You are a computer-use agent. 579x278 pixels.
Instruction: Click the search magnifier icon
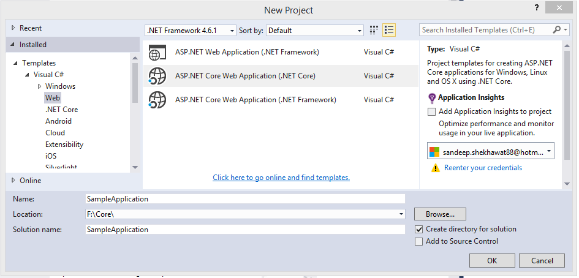pyautogui.click(x=556, y=30)
